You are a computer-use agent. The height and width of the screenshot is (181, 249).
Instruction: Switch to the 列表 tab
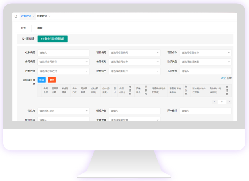point(23,28)
